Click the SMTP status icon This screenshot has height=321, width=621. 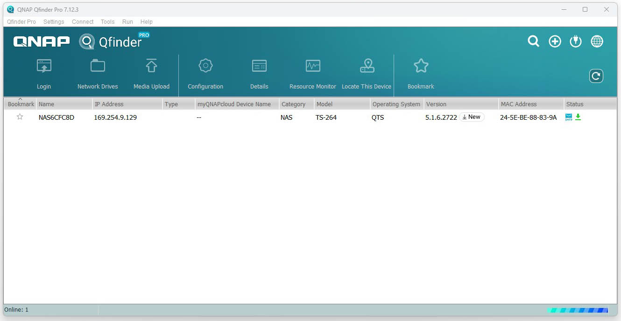(569, 117)
